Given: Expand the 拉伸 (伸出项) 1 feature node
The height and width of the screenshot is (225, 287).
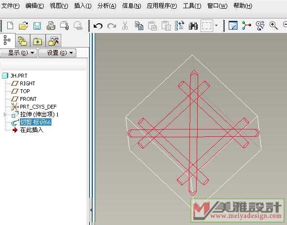Looking at the screenshot, I should point(5,114).
